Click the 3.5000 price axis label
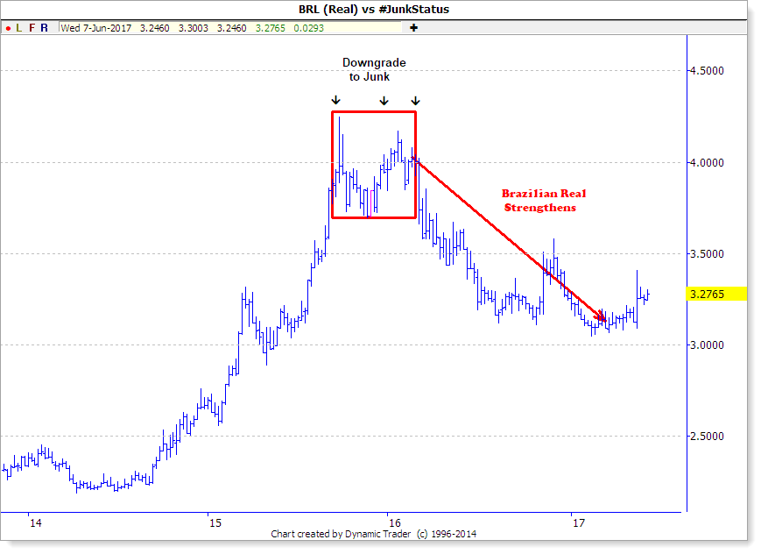 [x=707, y=254]
